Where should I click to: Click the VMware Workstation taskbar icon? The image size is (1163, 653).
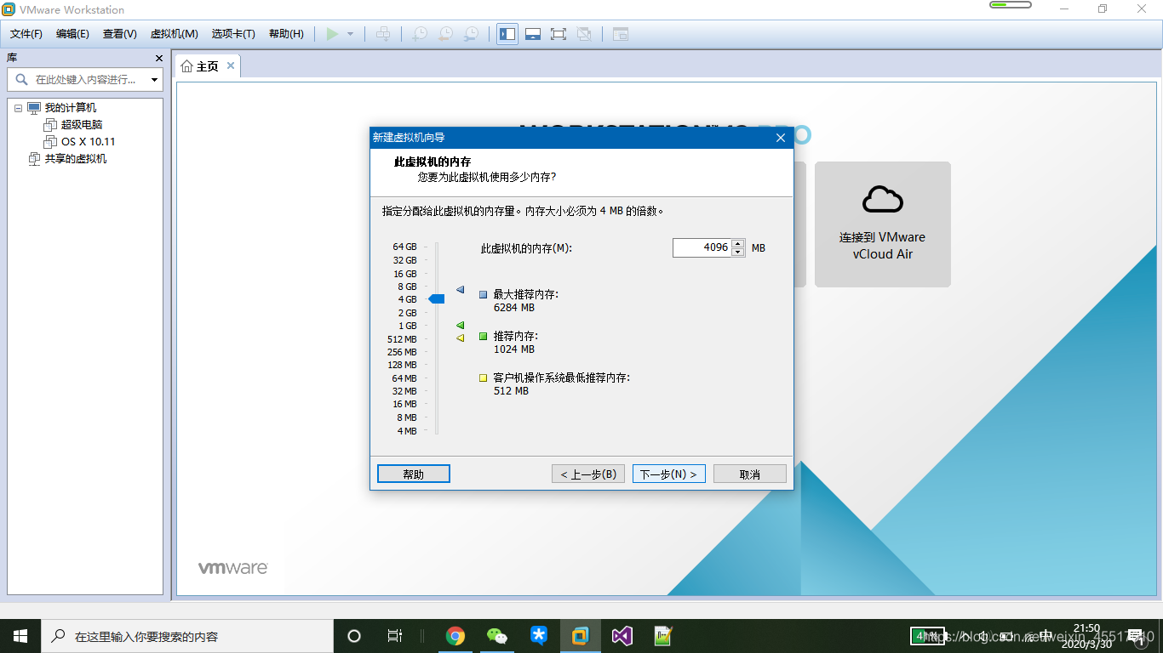click(x=581, y=636)
